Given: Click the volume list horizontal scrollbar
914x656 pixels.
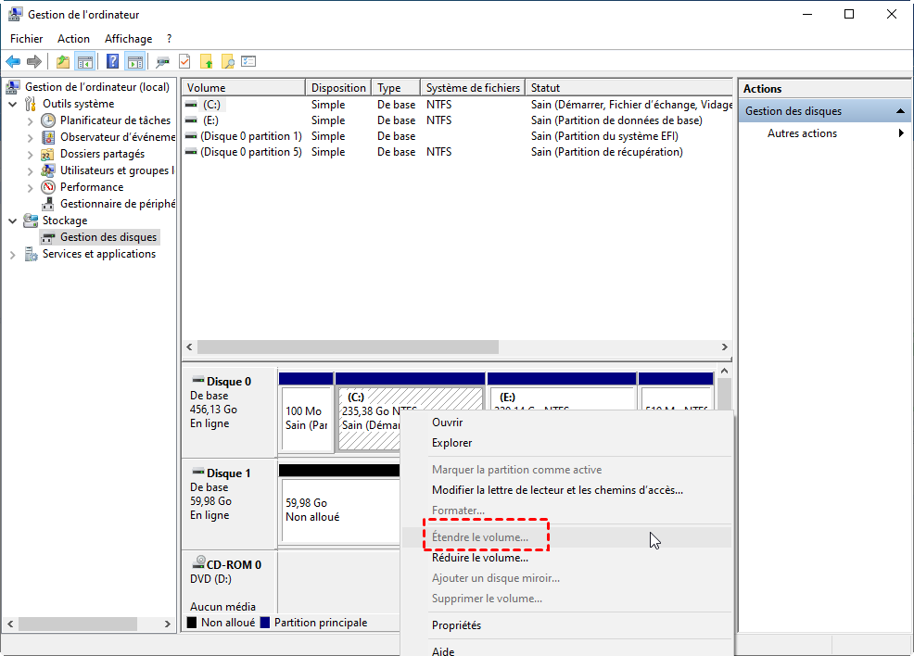Looking at the screenshot, I should [348, 347].
